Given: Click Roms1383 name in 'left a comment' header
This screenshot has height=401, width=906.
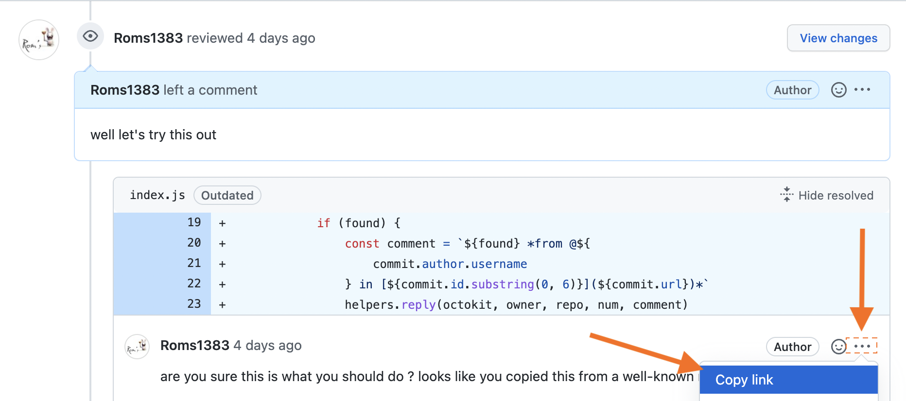Looking at the screenshot, I should pyautogui.click(x=125, y=90).
